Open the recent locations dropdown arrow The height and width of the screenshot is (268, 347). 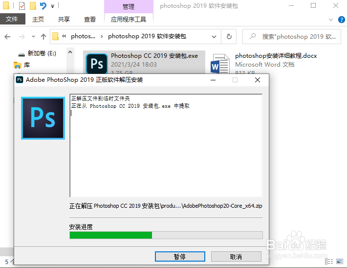[33, 37]
